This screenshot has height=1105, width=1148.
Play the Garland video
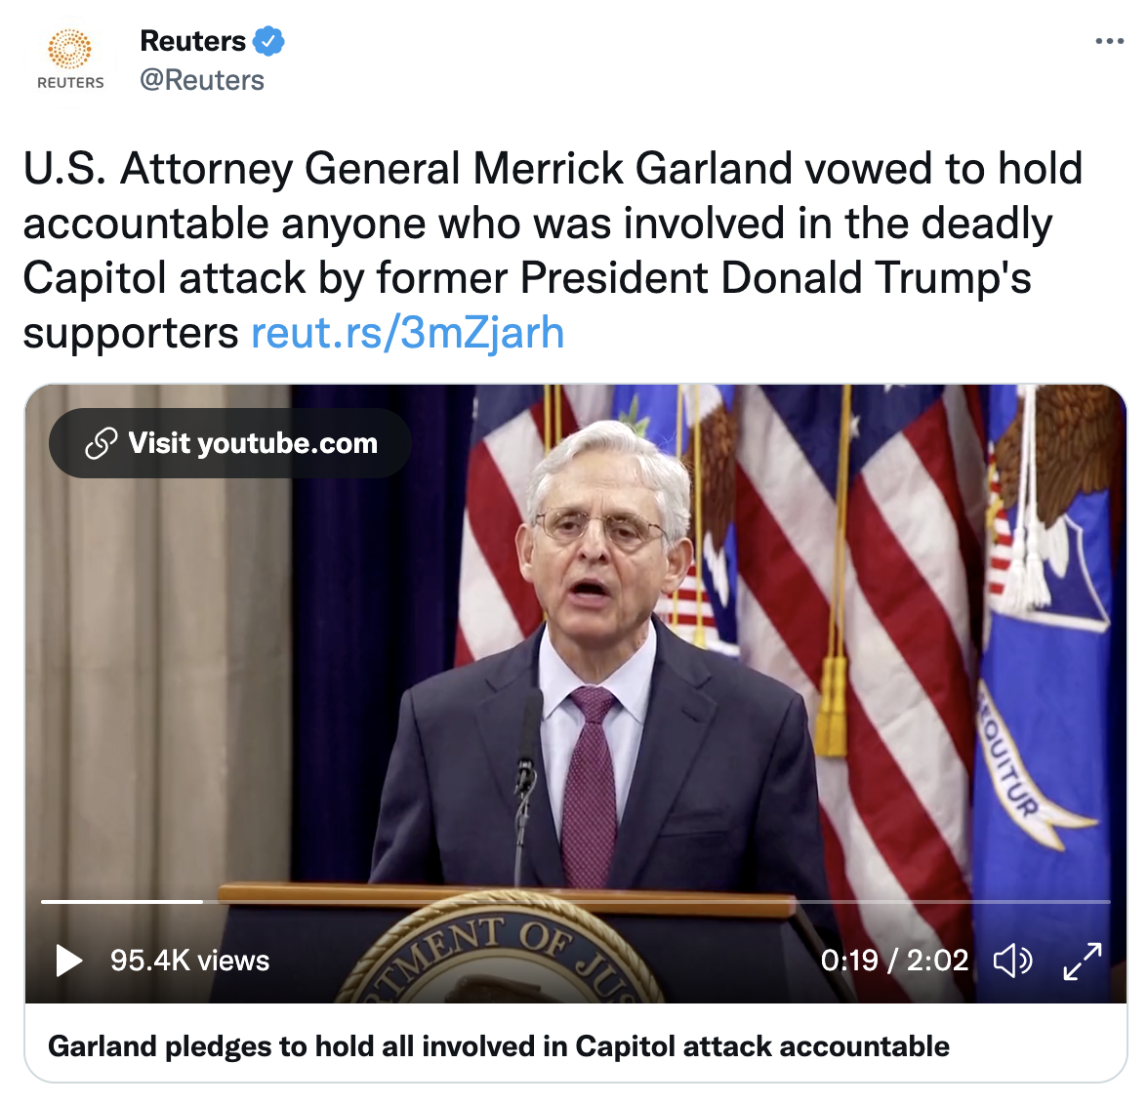[68, 960]
